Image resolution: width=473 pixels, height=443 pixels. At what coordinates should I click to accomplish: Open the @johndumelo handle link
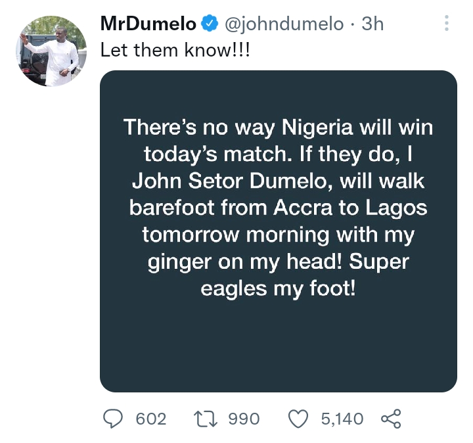tap(284, 24)
